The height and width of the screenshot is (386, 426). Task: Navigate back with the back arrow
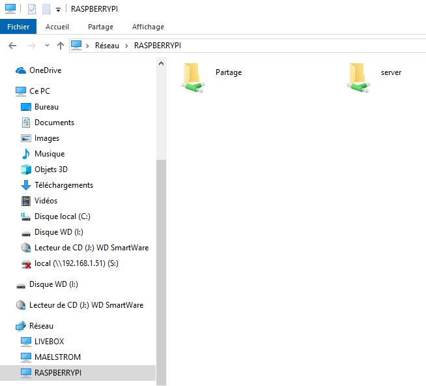tap(12, 46)
